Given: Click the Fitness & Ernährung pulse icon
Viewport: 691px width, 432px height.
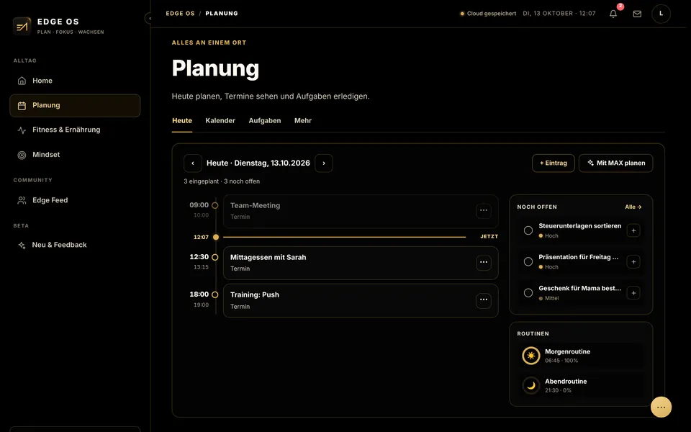Looking at the screenshot, I should (22, 130).
